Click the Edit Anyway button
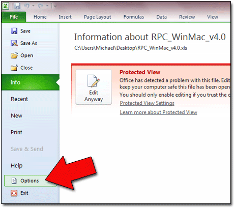Image resolution: width=234 pixels, height=208 pixels. (94, 87)
